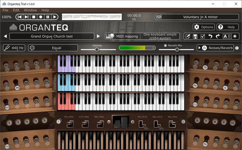This screenshot has height=150, width=242.
Task: Click the tuning fork icon
Action: pos(7,48)
